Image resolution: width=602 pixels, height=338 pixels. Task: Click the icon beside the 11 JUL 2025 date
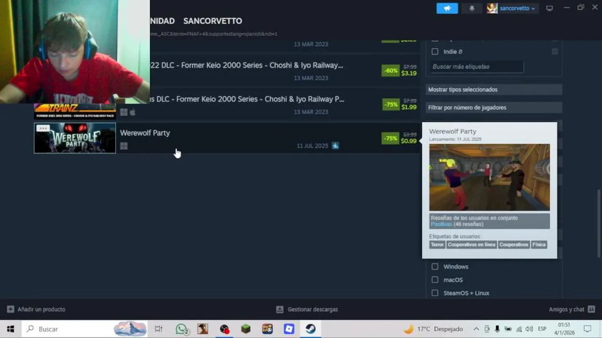pyautogui.click(x=335, y=146)
